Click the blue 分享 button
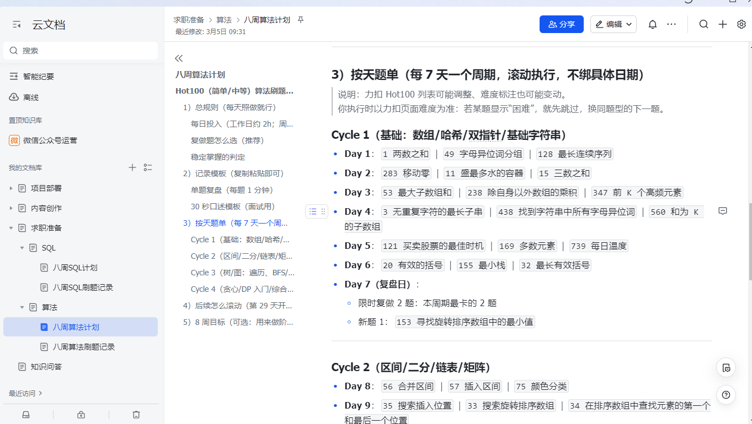This screenshot has height=424, width=752. click(x=561, y=24)
